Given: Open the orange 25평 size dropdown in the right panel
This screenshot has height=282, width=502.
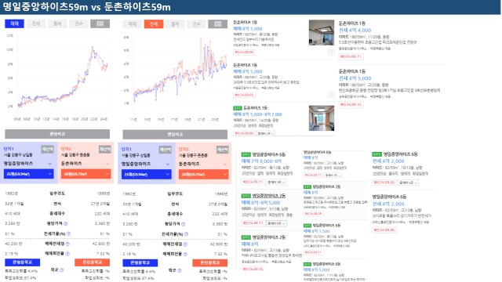Looking at the screenshot, I should coord(203,174).
